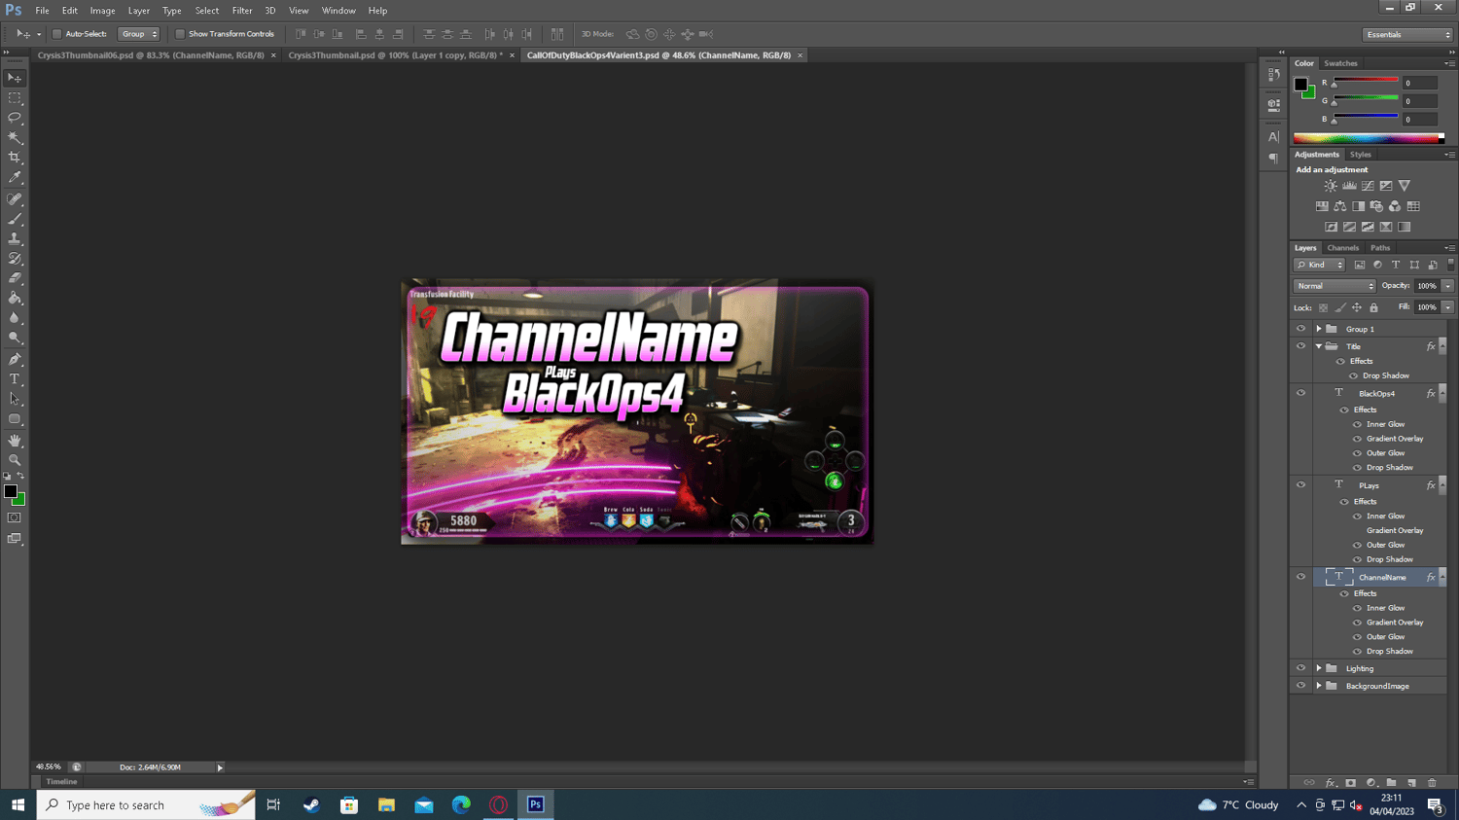Hide the BackgroundImage group
The height and width of the screenshot is (820, 1459).
click(1300, 686)
